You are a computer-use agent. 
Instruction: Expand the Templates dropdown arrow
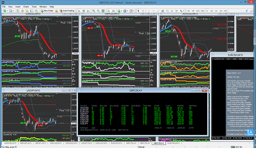tap(134, 11)
